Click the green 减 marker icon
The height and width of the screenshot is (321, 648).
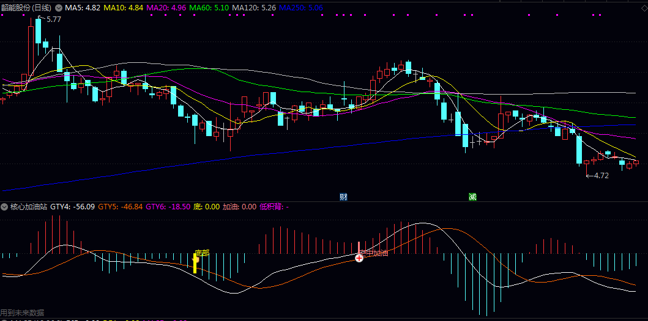pyautogui.click(x=472, y=197)
